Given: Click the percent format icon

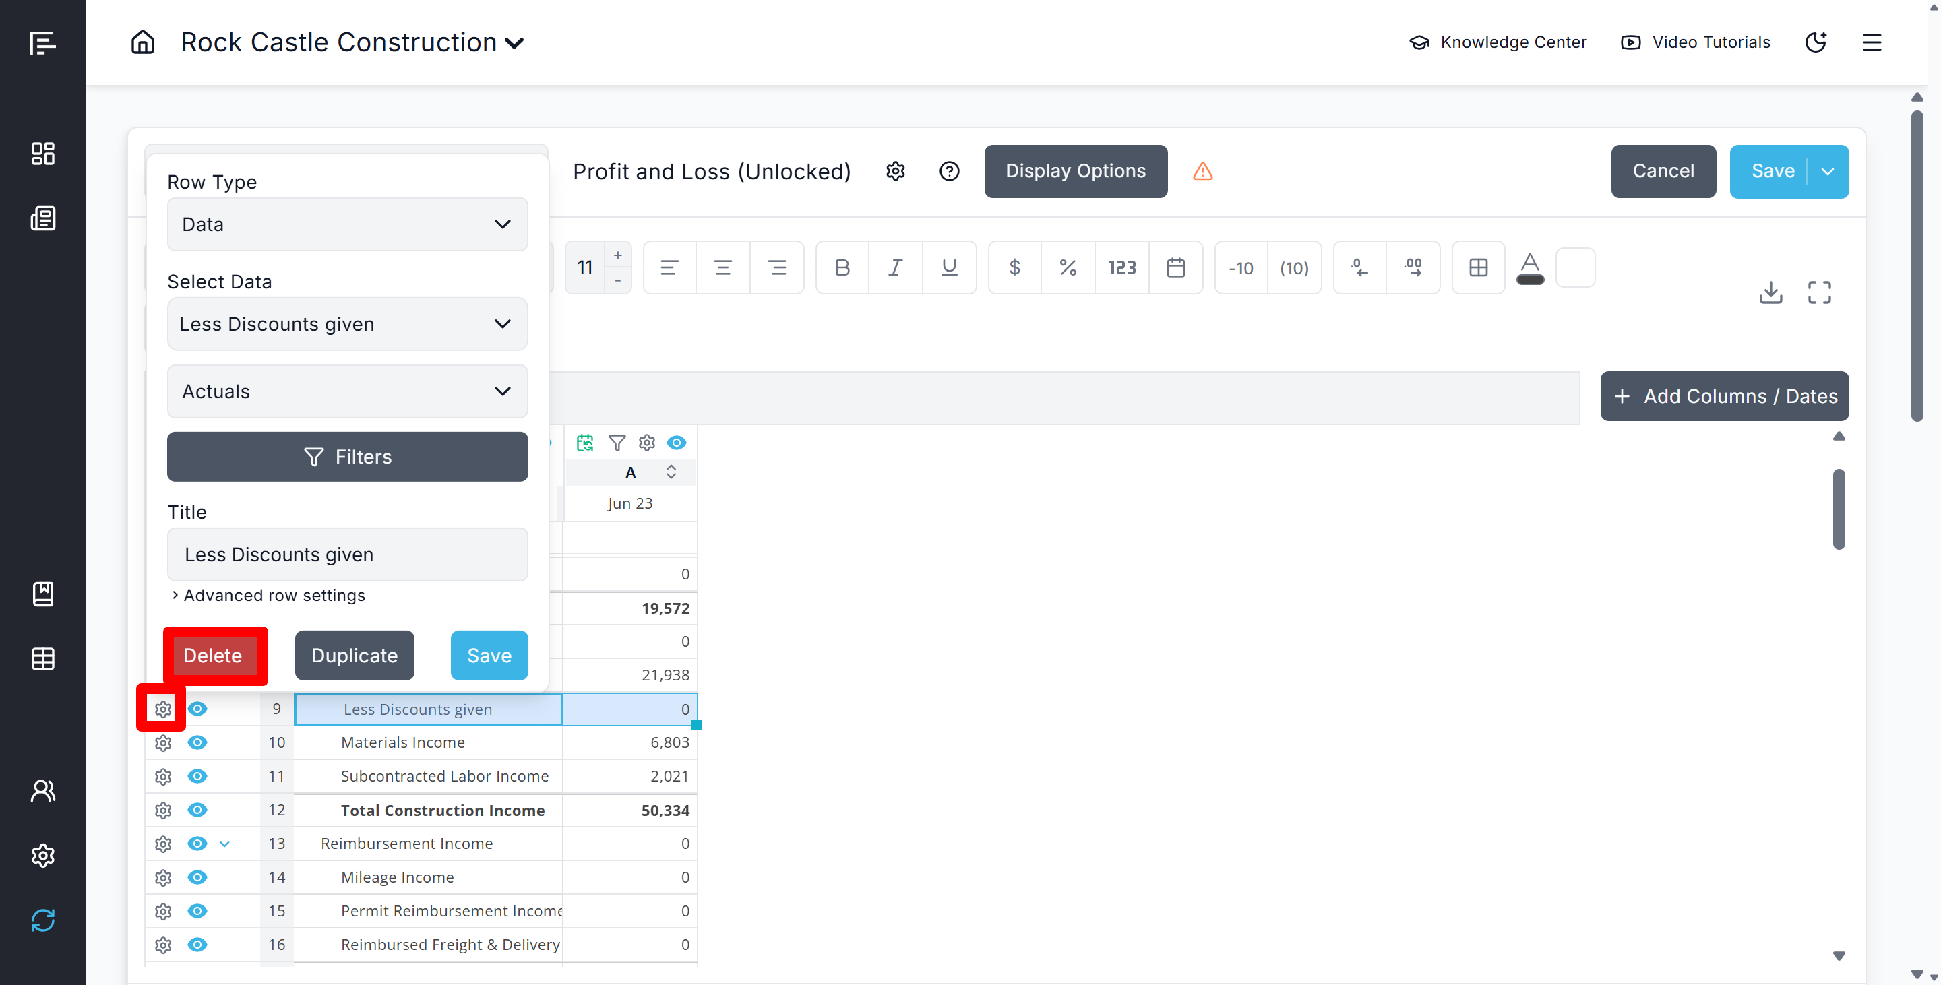Looking at the screenshot, I should [x=1068, y=267].
